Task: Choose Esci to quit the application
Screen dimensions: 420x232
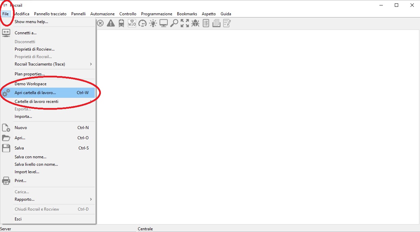Action: [x=18, y=219]
